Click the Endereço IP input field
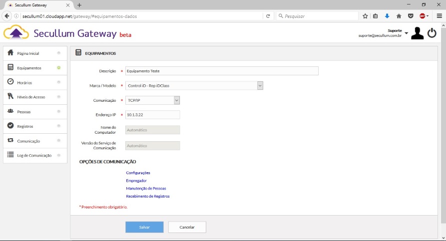This screenshot has width=446, height=241. tap(152, 115)
